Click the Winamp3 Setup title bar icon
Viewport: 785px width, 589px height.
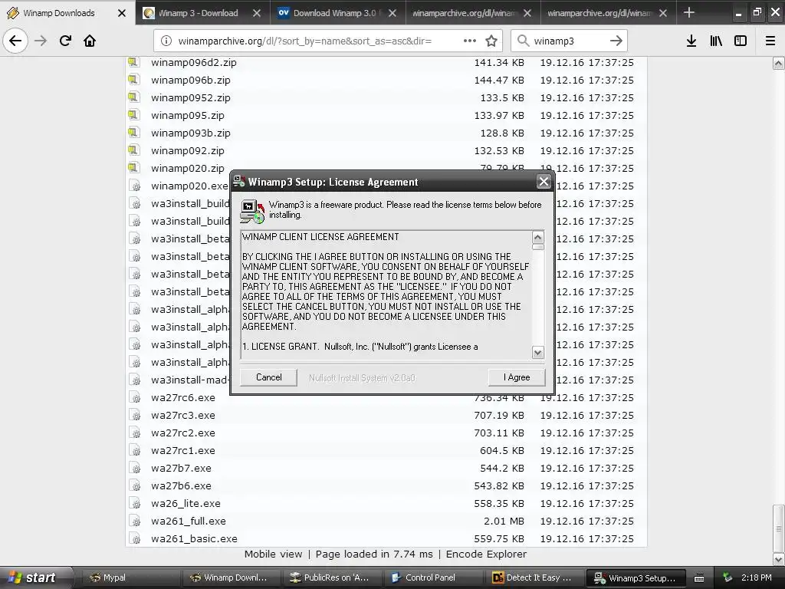(239, 181)
